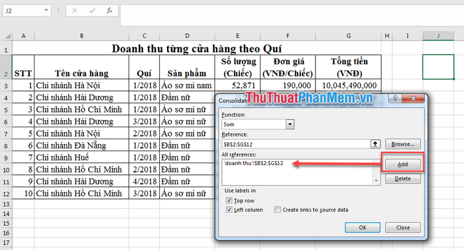This screenshot has width=464, height=250.
Task: Click cell with value 10,045,490,000
Action: coord(349,86)
